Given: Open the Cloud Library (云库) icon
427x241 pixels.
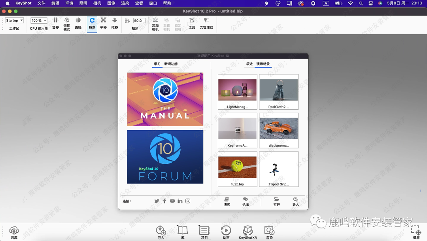Looking at the screenshot, I should tap(14, 232).
